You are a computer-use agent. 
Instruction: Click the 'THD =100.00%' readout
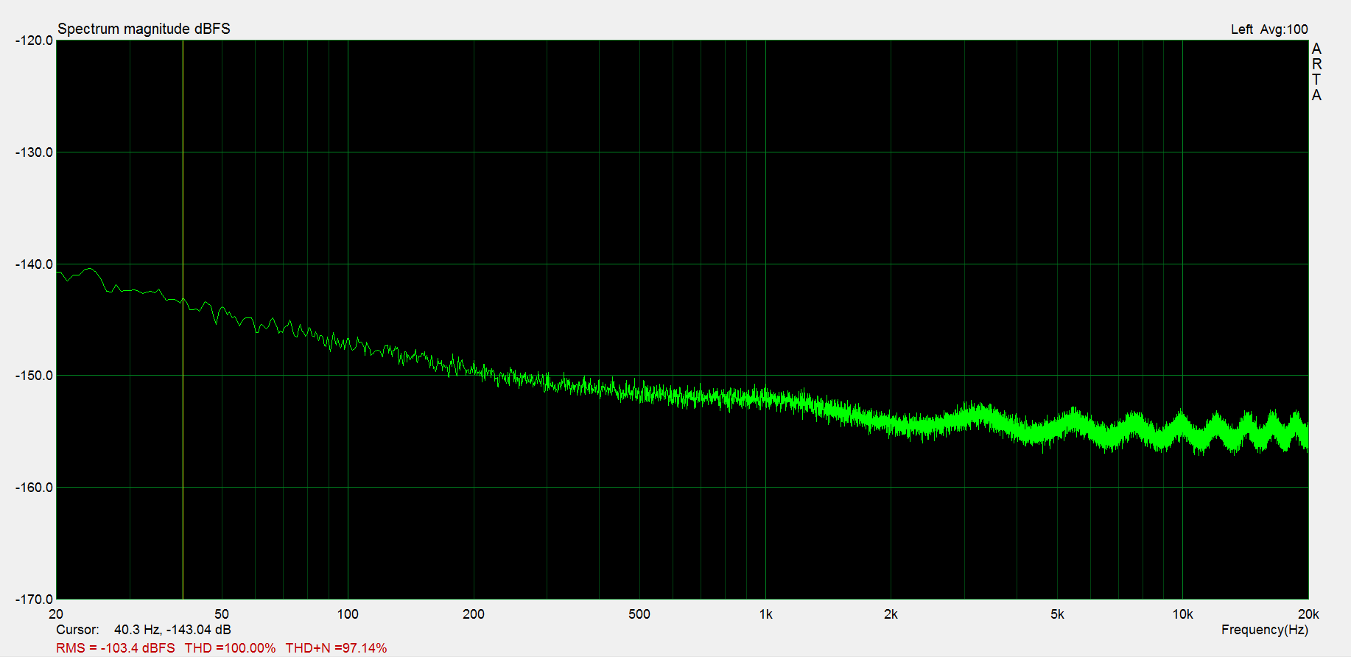[x=230, y=648]
